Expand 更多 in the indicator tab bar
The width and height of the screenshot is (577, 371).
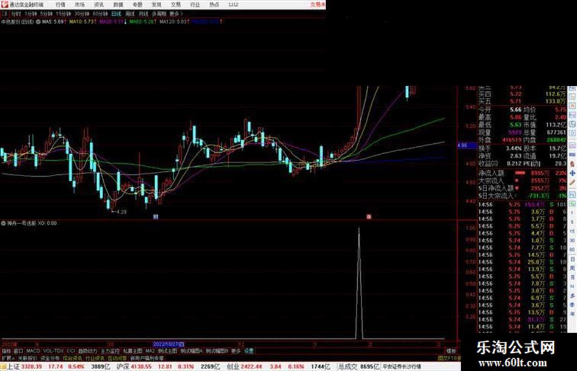(x=236, y=351)
